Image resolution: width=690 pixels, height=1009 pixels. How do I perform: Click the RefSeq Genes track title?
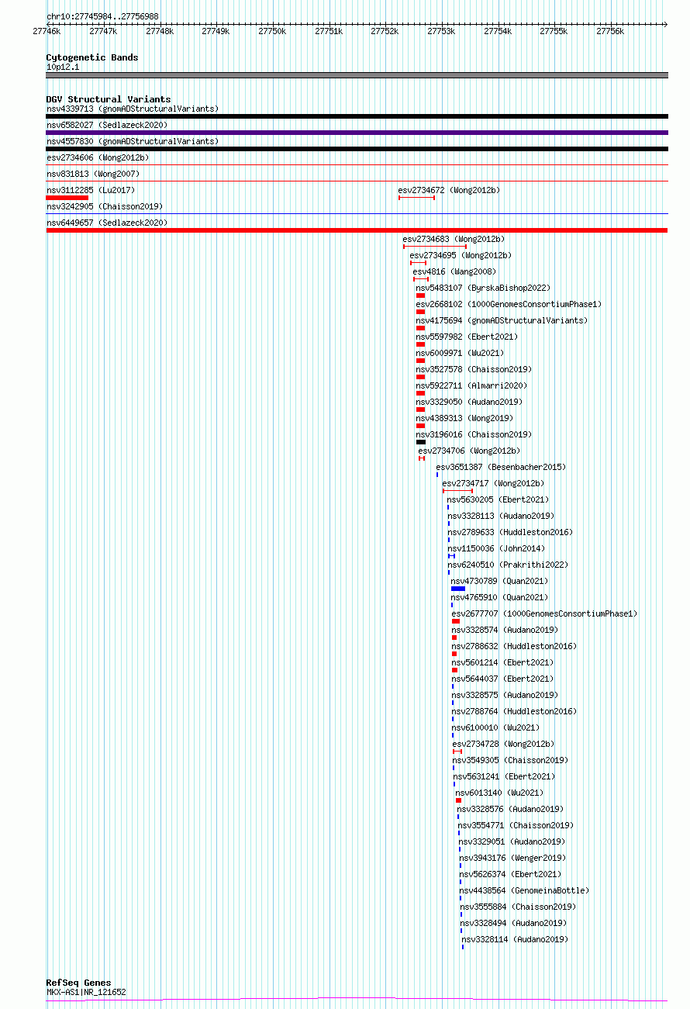pos(78,983)
